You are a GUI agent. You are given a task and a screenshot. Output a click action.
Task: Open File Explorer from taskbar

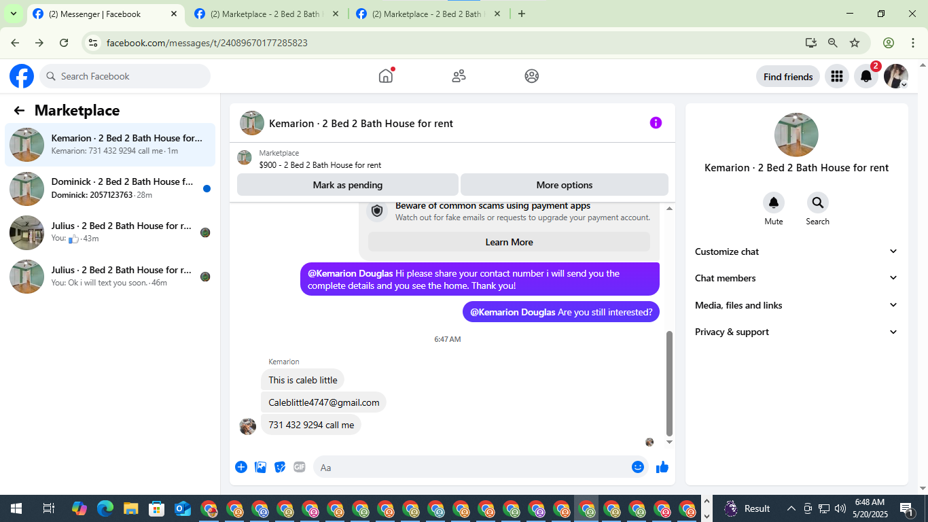(x=130, y=508)
